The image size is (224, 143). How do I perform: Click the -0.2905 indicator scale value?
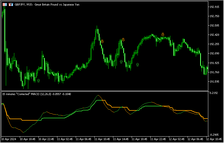[x=214, y=135]
